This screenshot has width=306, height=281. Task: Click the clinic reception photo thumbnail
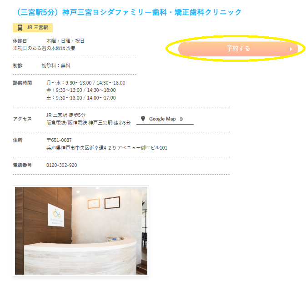tap(81, 231)
